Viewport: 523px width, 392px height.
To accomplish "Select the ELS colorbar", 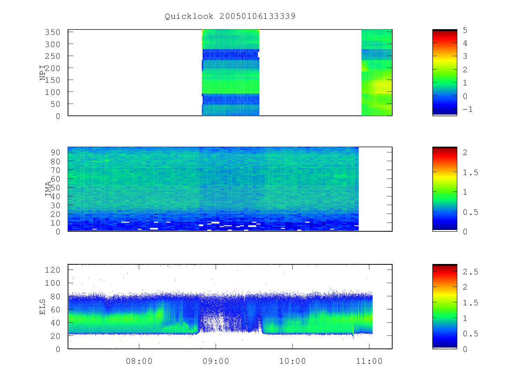I will (445, 306).
